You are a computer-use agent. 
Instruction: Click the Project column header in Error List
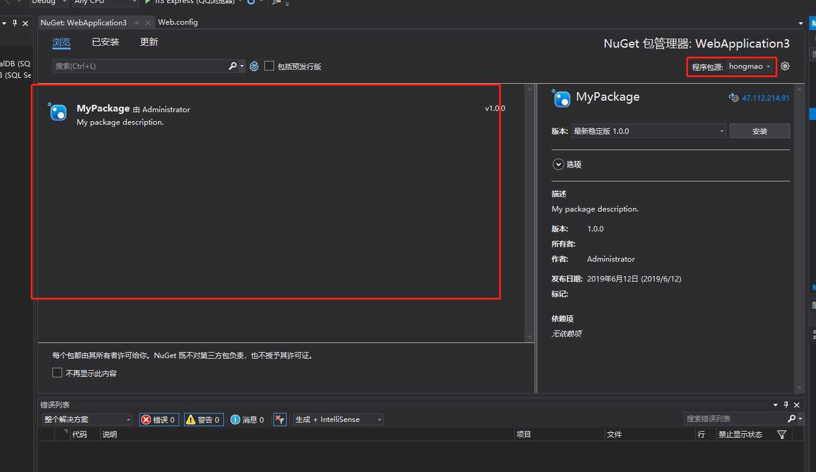click(524, 435)
